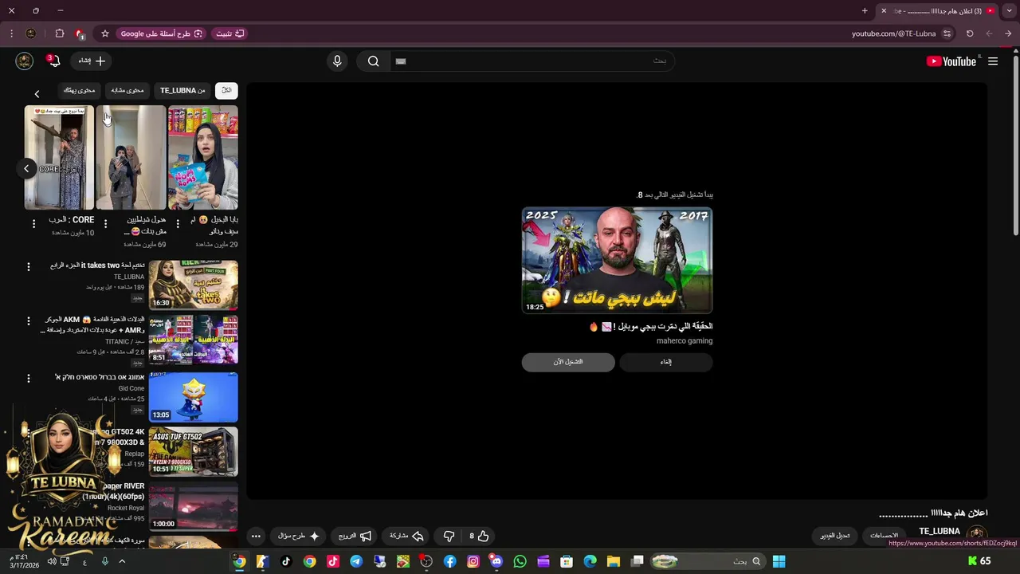This screenshot has width=1020, height=574.
Task: Dislike the video with the thumbs-down
Action: tap(449, 537)
